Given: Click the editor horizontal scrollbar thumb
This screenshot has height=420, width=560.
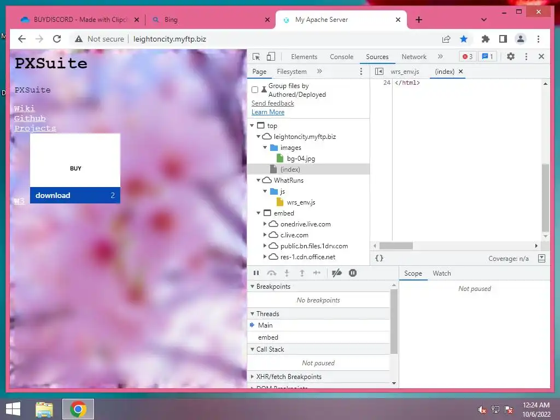Looking at the screenshot, I should (396, 246).
